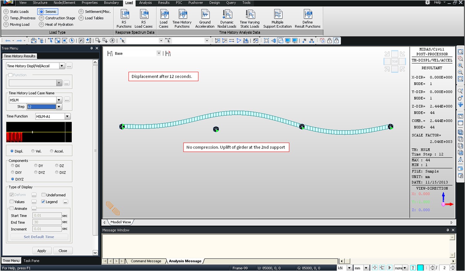The width and height of the screenshot is (465, 271).
Task: Open RS Functions in the ribbon
Action: pyautogui.click(x=124, y=15)
